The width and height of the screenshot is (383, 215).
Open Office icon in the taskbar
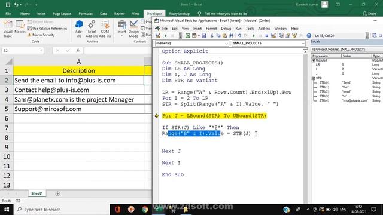click(x=117, y=210)
